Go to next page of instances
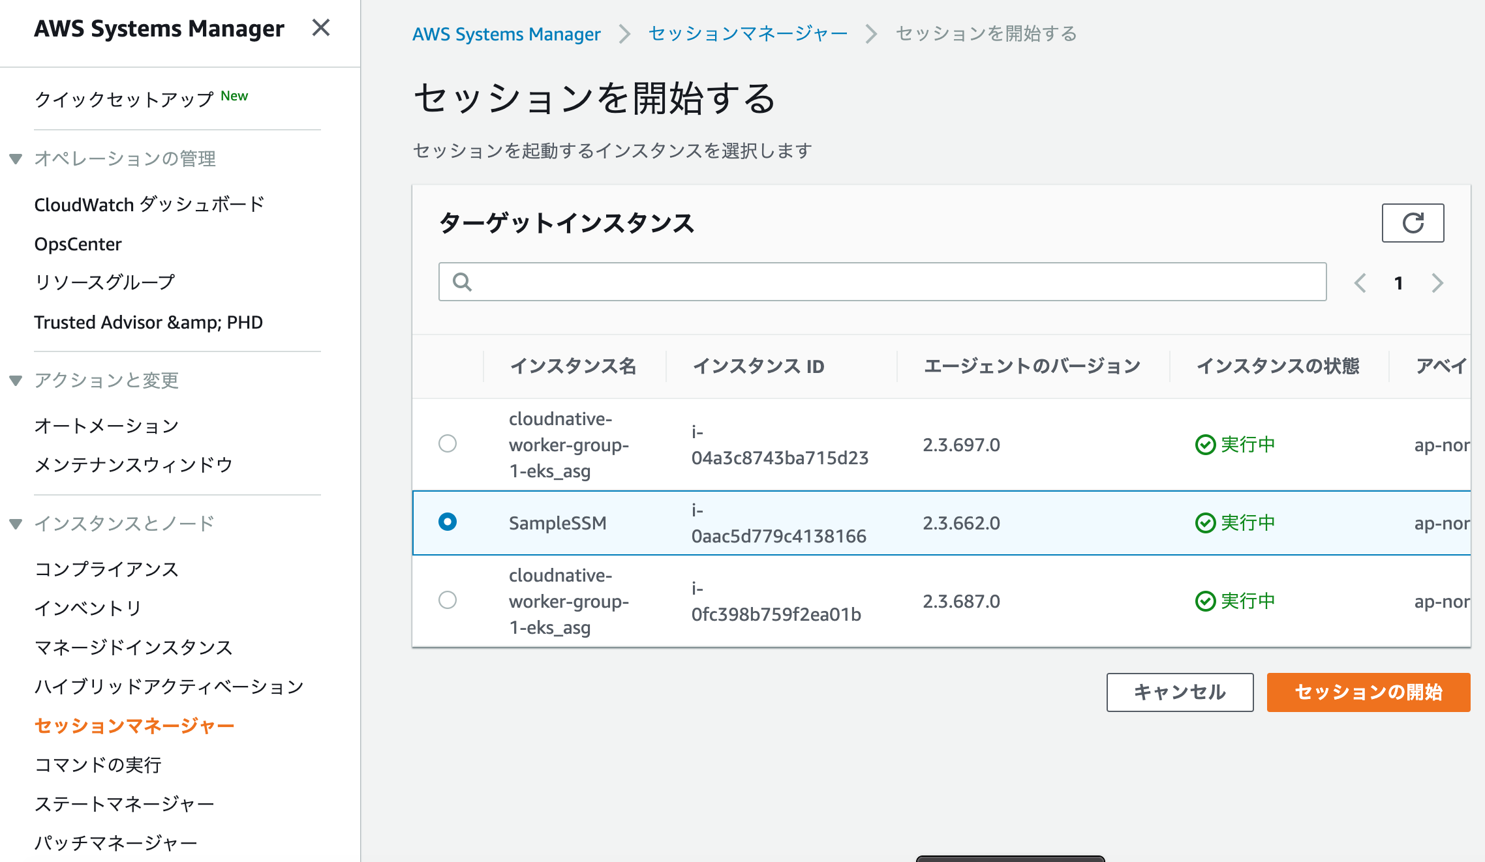This screenshot has height=862, width=1485. coord(1437,283)
